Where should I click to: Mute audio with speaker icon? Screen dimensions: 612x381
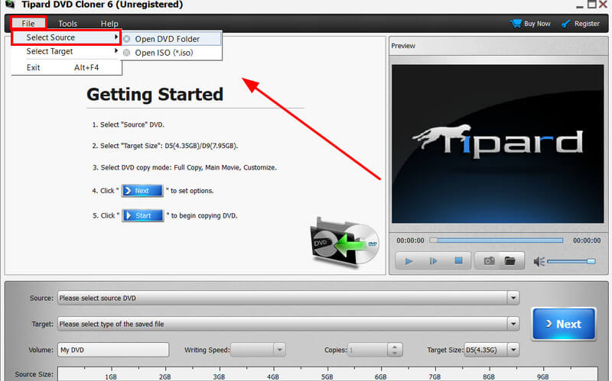539,261
